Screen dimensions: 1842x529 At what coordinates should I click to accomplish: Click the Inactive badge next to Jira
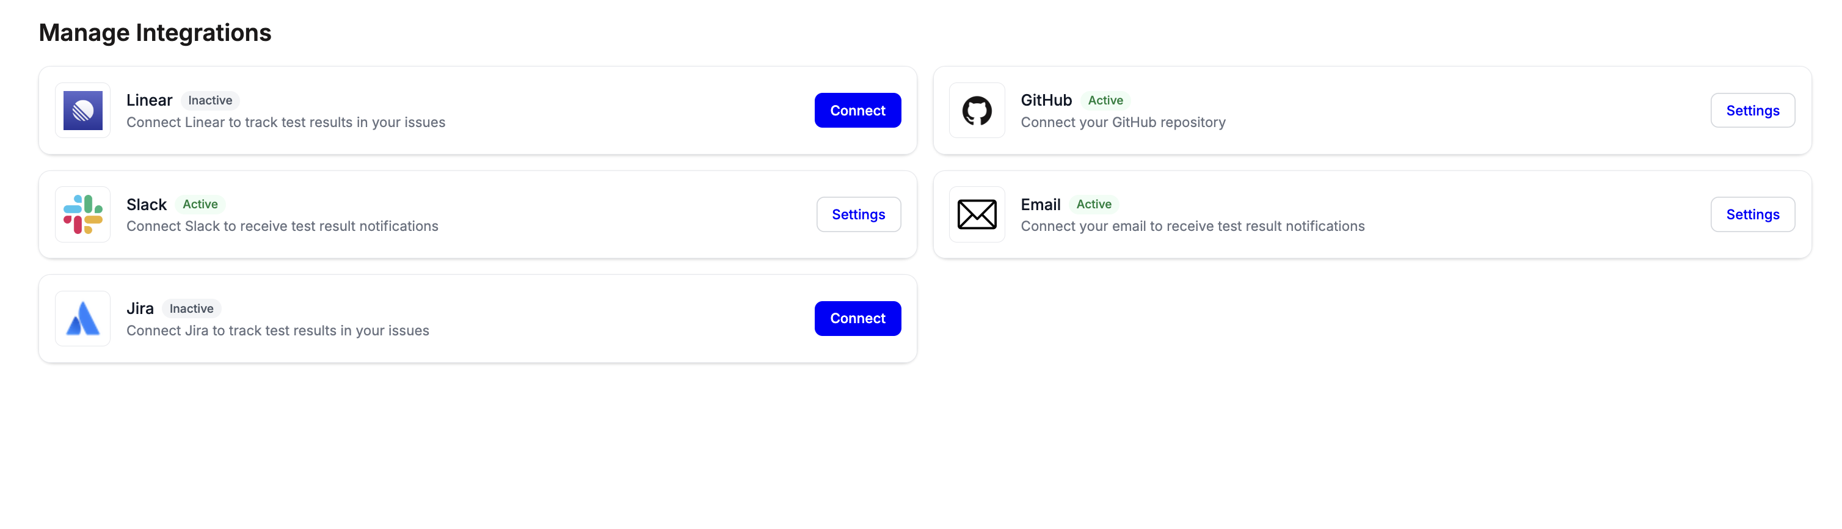click(x=192, y=308)
